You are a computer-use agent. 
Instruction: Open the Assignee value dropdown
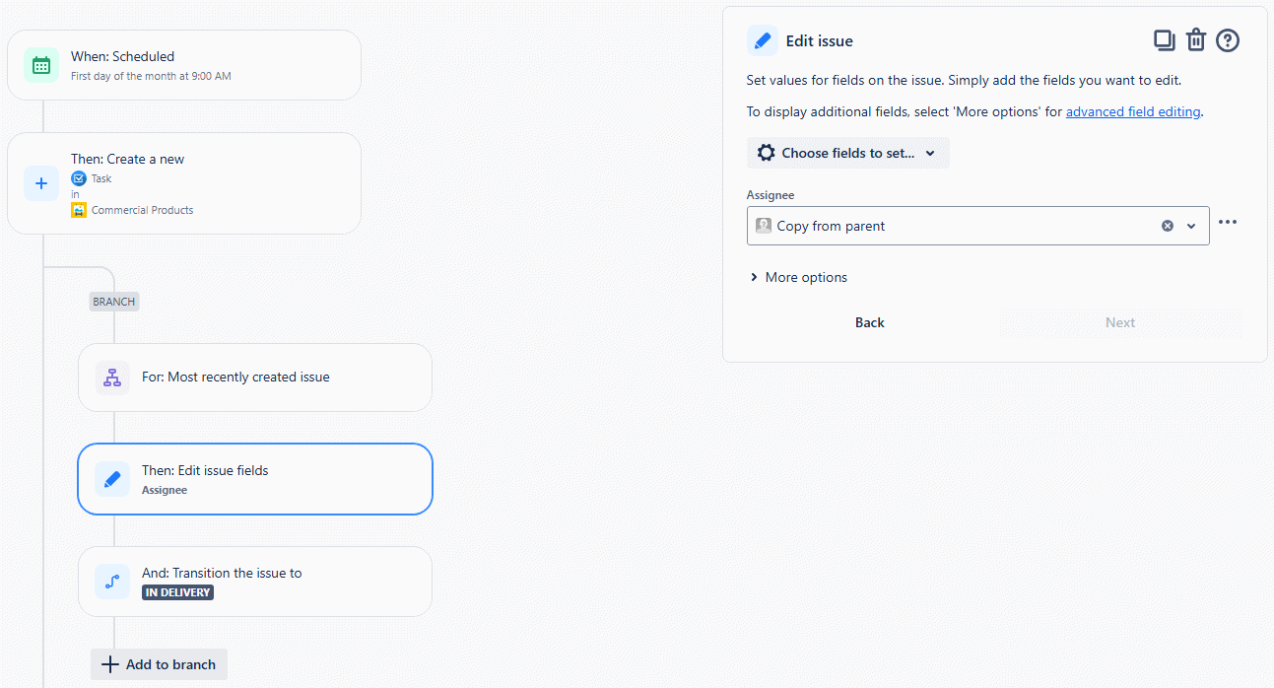click(1190, 225)
